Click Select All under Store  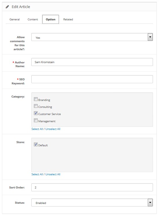click(x=37, y=174)
